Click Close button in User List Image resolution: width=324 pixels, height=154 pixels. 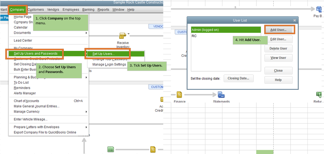click(x=278, y=71)
